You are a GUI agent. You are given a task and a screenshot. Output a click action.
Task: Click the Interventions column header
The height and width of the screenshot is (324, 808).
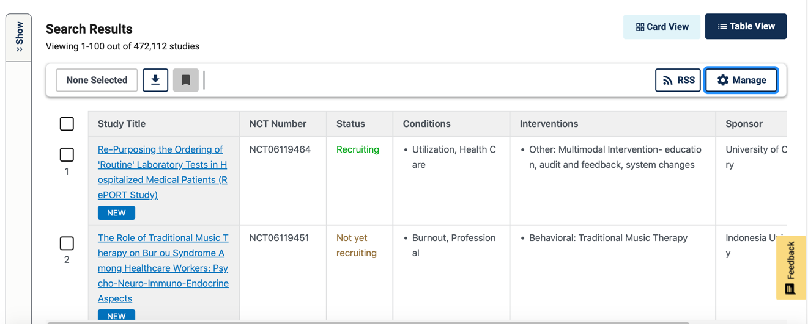coord(549,124)
